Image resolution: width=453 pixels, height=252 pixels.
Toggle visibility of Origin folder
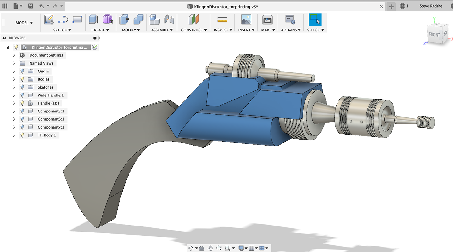22,71
